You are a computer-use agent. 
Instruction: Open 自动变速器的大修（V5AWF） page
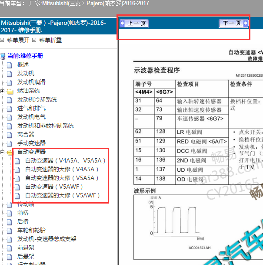[x=62, y=196]
